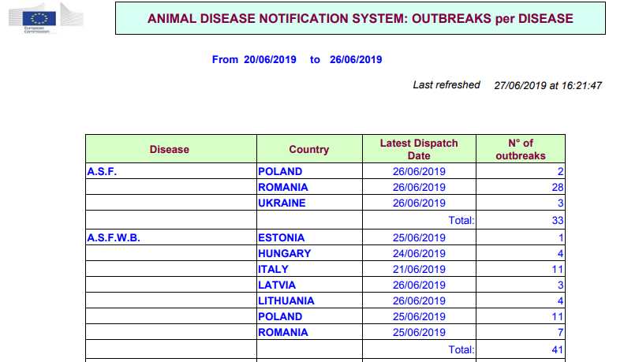Viewport: 624px width, 362px height.
Task: Click the Country column header
Action: tap(309, 149)
